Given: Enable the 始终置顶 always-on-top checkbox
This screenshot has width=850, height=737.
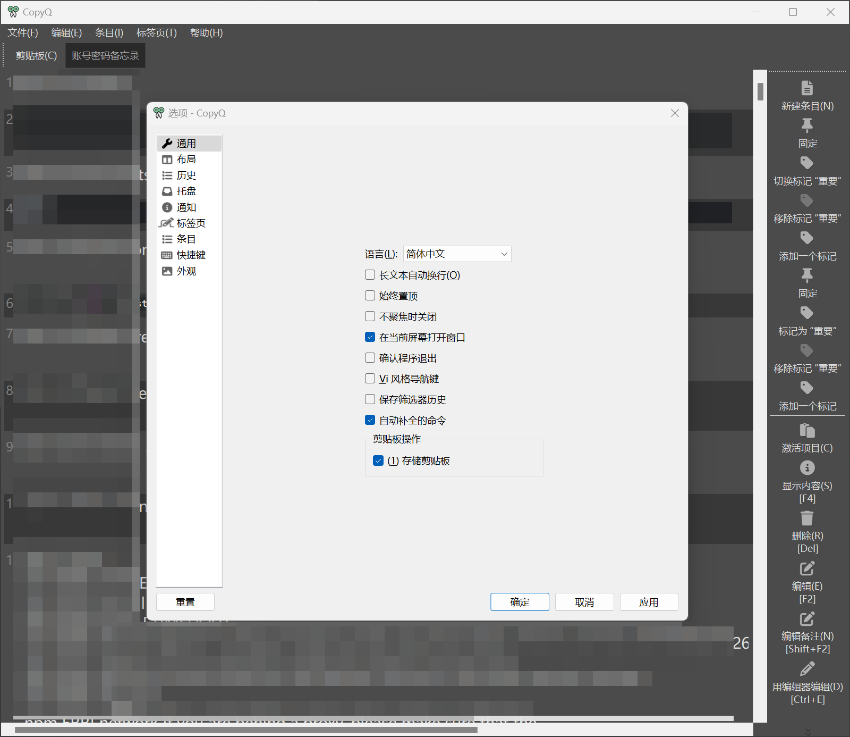Looking at the screenshot, I should coord(370,296).
